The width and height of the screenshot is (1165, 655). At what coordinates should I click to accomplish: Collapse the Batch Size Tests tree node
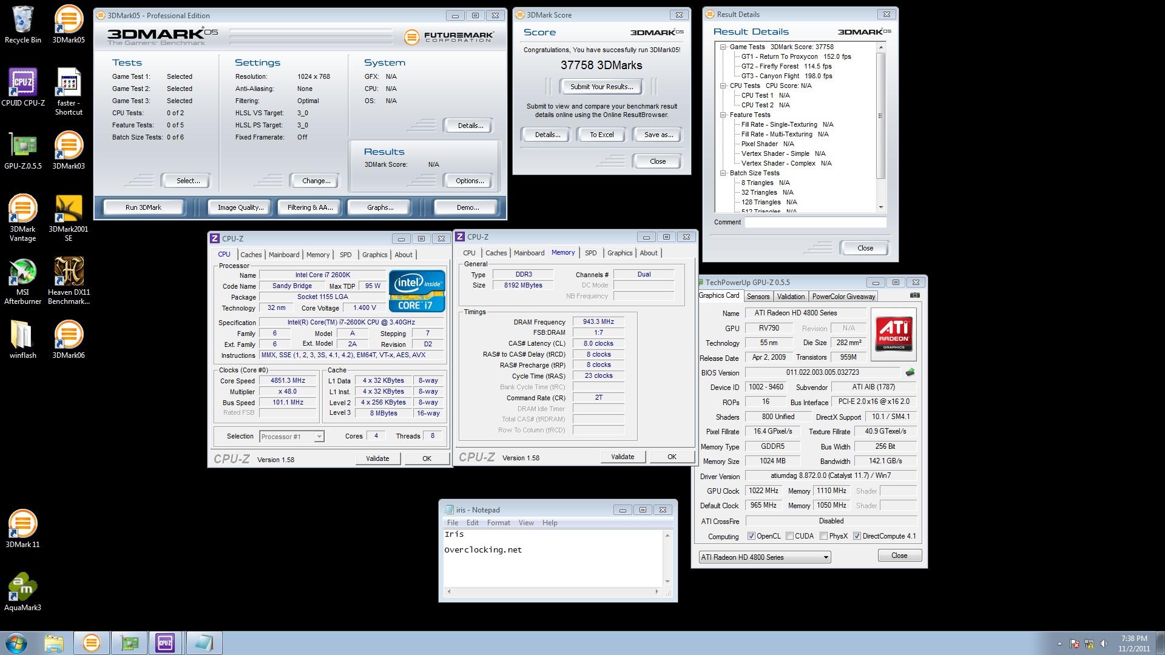click(723, 173)
